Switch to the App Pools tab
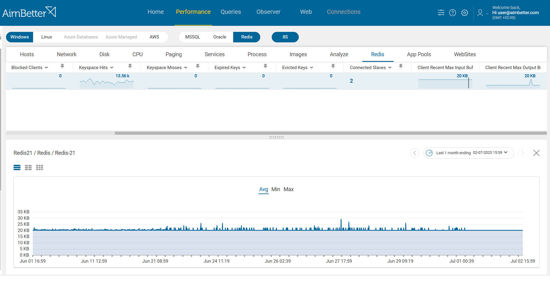 [x=419, y=54]
